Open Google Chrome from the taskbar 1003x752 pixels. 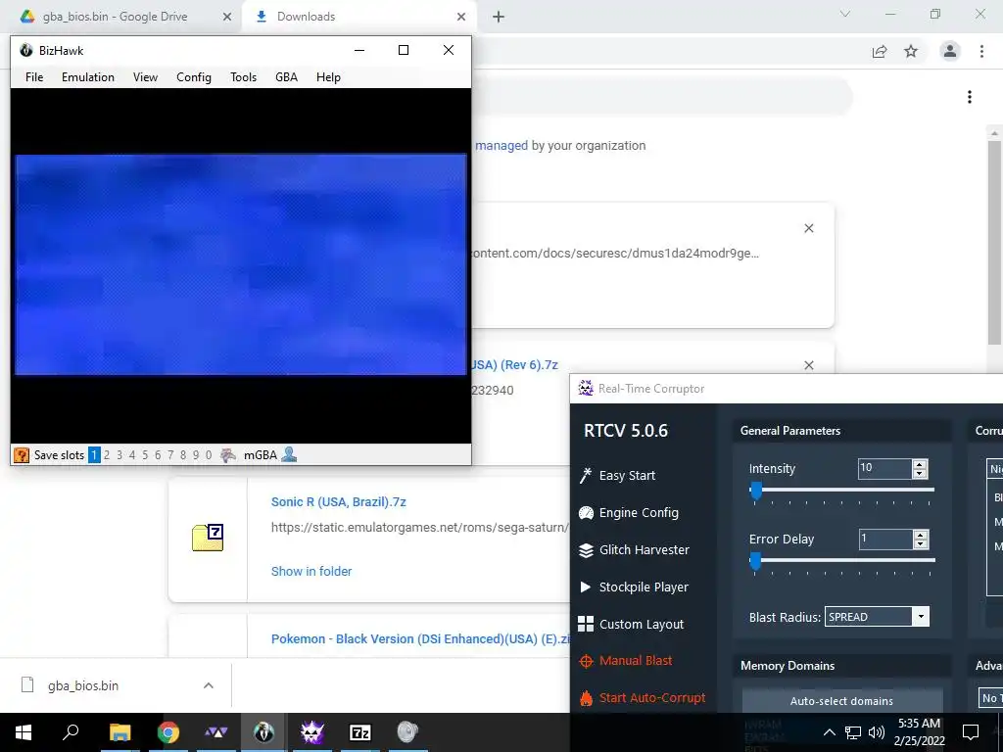168,732
